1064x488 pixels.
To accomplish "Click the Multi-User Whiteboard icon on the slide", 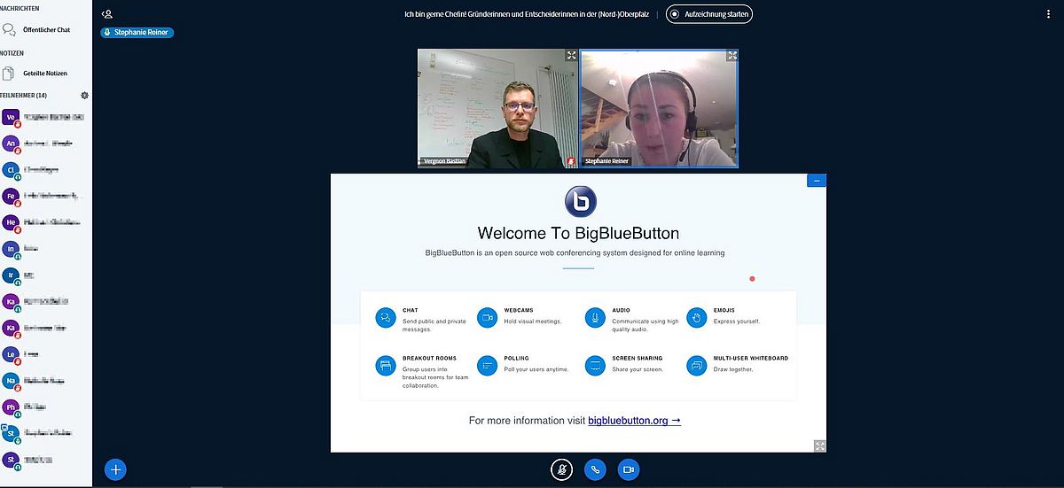I will (x=698, y=365).
